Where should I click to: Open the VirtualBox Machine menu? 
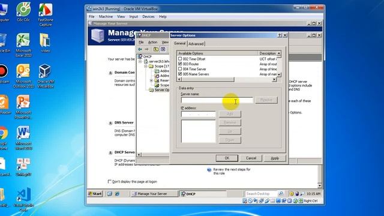pos(106,17)
